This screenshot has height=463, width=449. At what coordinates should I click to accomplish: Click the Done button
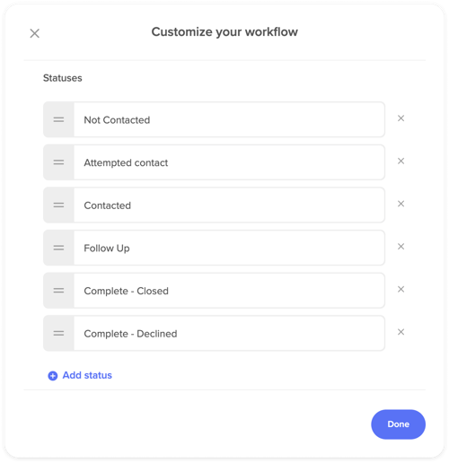[x=398, y=424]
